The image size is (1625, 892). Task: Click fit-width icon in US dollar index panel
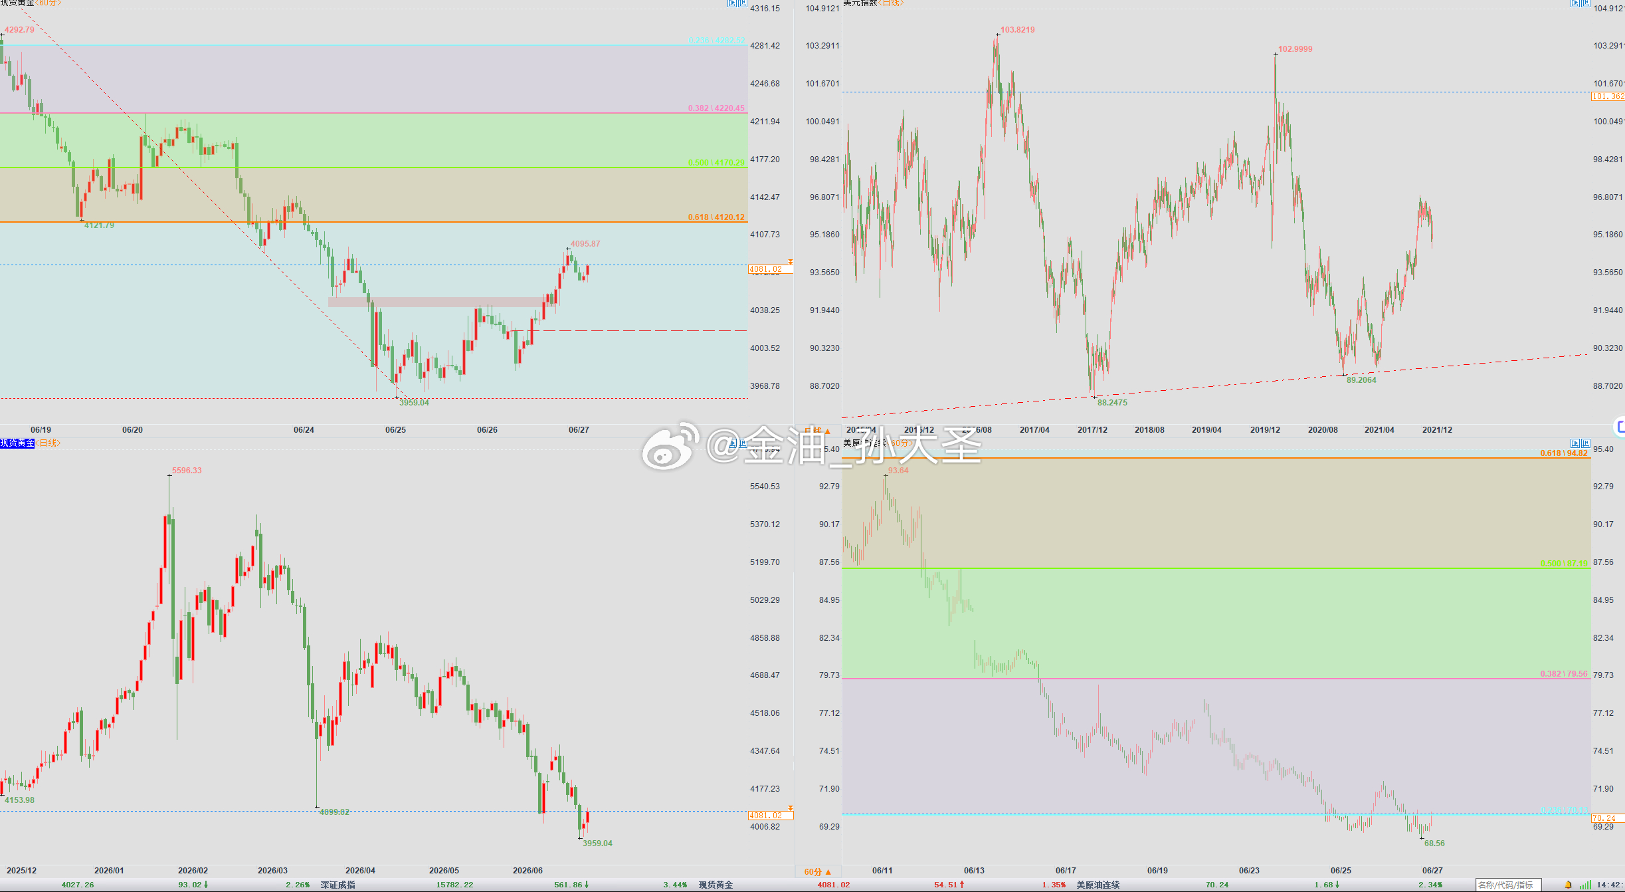[1585, 3]
